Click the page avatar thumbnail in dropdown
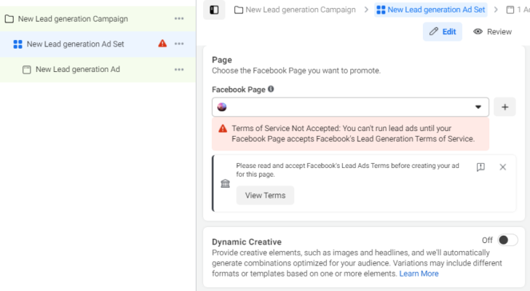This screenshot has height=291, width=530. [x=222, y=107]
